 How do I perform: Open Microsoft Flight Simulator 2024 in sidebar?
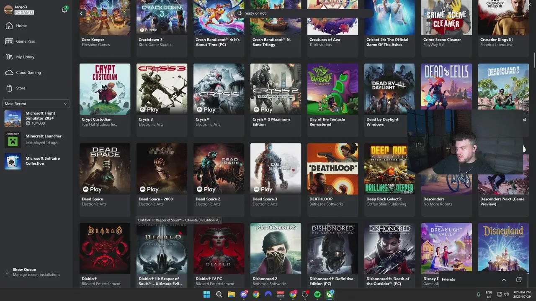[x=36, y=119]
